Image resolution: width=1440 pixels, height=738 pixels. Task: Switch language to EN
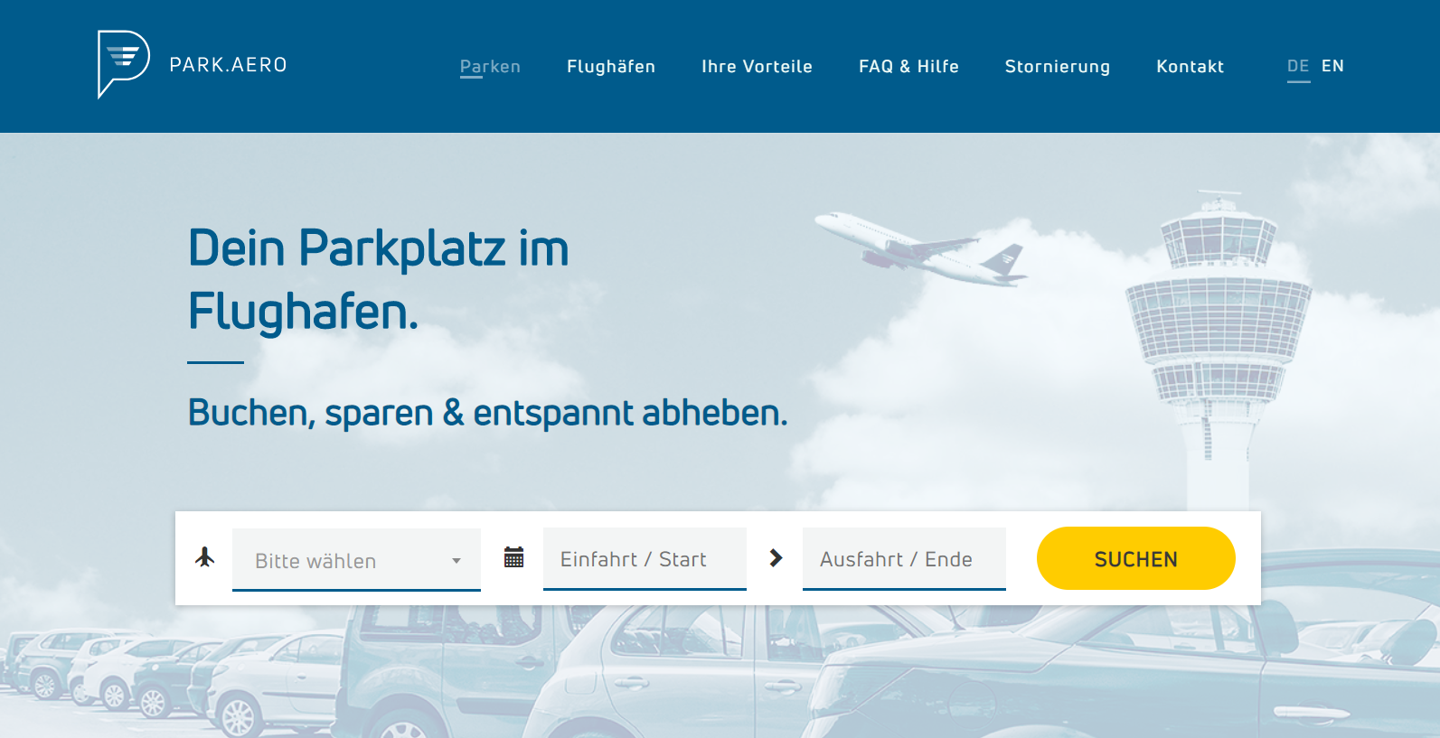point(1332,66)
